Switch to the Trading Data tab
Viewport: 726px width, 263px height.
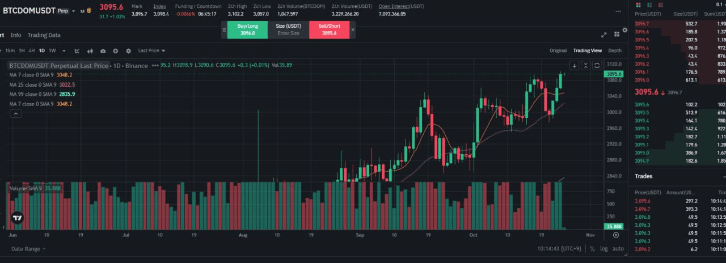point(44,35)
